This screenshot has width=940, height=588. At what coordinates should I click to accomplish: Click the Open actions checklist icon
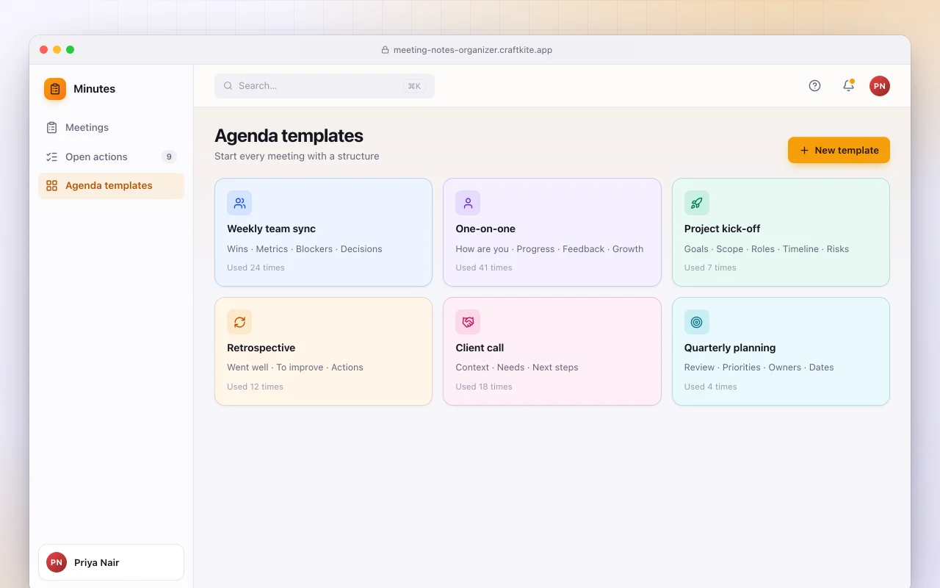point(51,157)
